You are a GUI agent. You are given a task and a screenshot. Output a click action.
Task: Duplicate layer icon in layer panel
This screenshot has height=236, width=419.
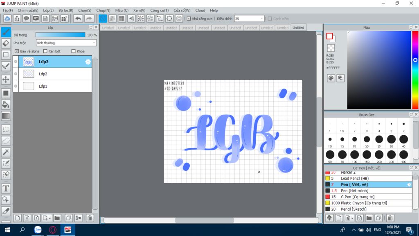(69, 218)
